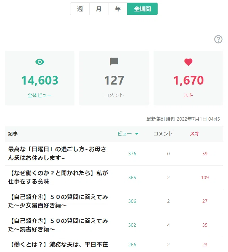
Task: Open the help question mark icon
Action: click(x=218, y=39)
